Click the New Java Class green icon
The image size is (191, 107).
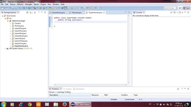point(44,8)
